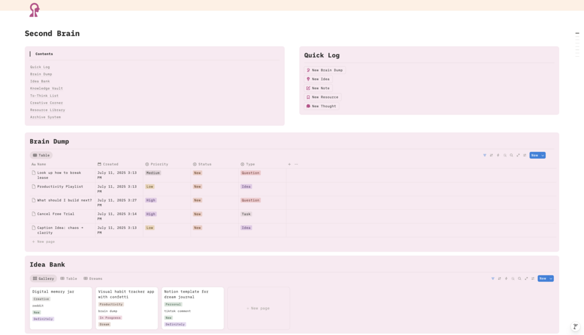Jump to Brain Dump from Contents
584x335 pixels.
click(x=41, y=74)
